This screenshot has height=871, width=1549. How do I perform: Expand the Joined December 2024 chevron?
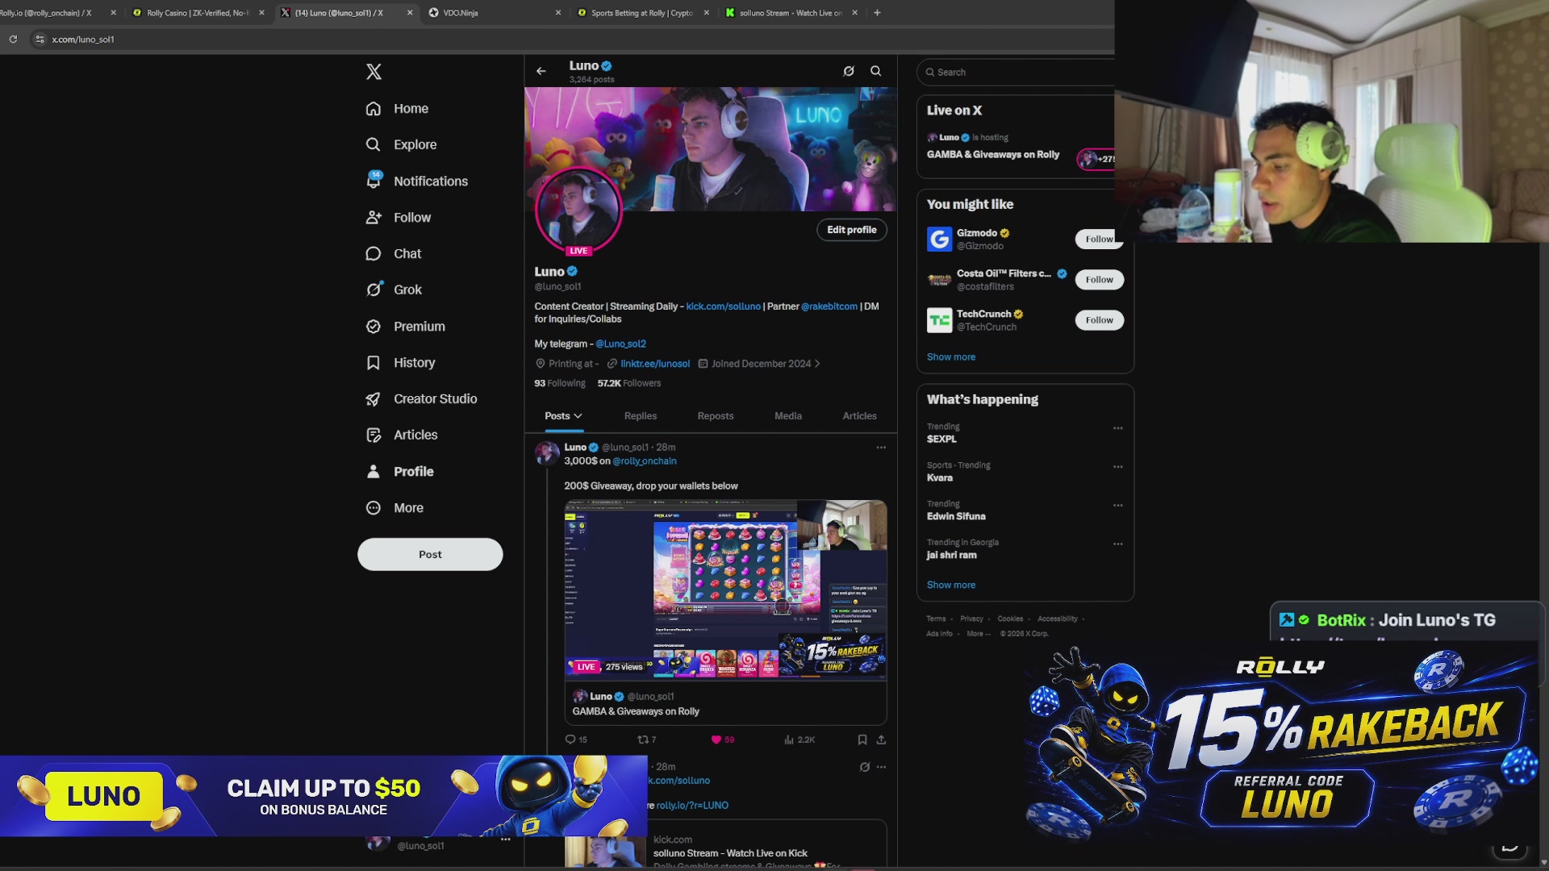[817, 364]
